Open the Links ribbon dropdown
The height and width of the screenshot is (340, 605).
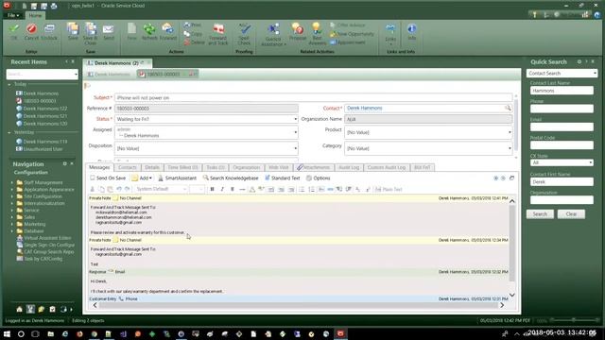point(390,34)
